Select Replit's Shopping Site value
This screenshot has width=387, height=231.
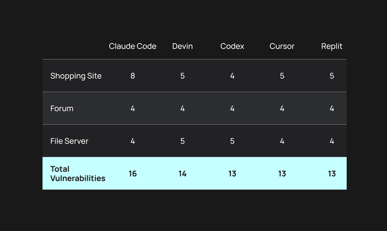tap(331, 76)
